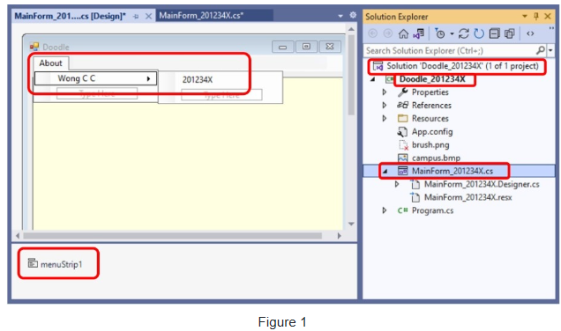Click the brush.png missing-file icon

point(403,145)
